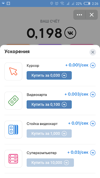Close the mini app with top X

click(92, 15)
